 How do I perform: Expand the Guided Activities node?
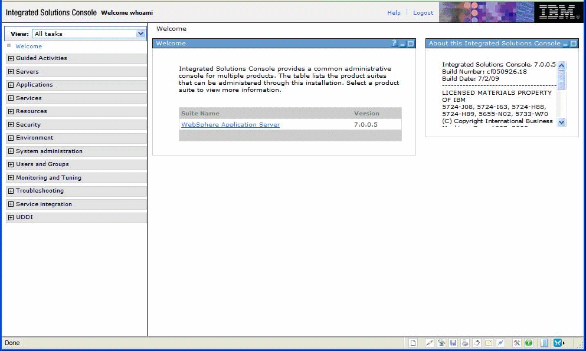[11, 58]
